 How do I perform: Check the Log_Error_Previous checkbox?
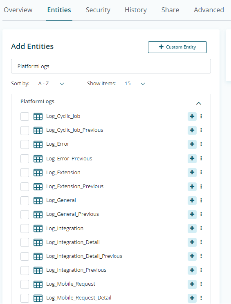coord(25,159)
